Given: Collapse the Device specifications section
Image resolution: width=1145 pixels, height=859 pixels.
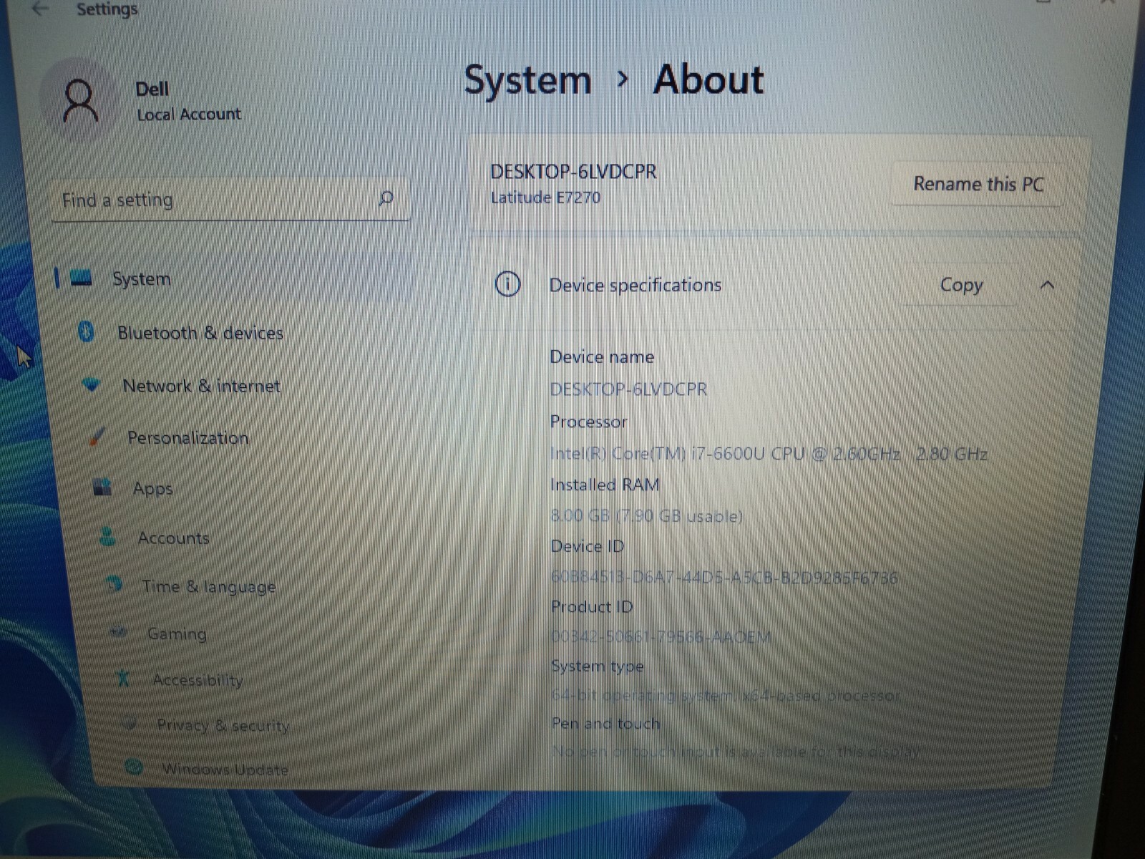Looking at the screenshot, I should [x=1047, y=285].
